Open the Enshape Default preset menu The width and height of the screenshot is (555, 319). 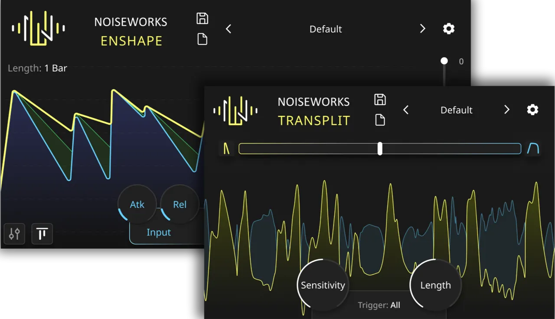(326, 29)
